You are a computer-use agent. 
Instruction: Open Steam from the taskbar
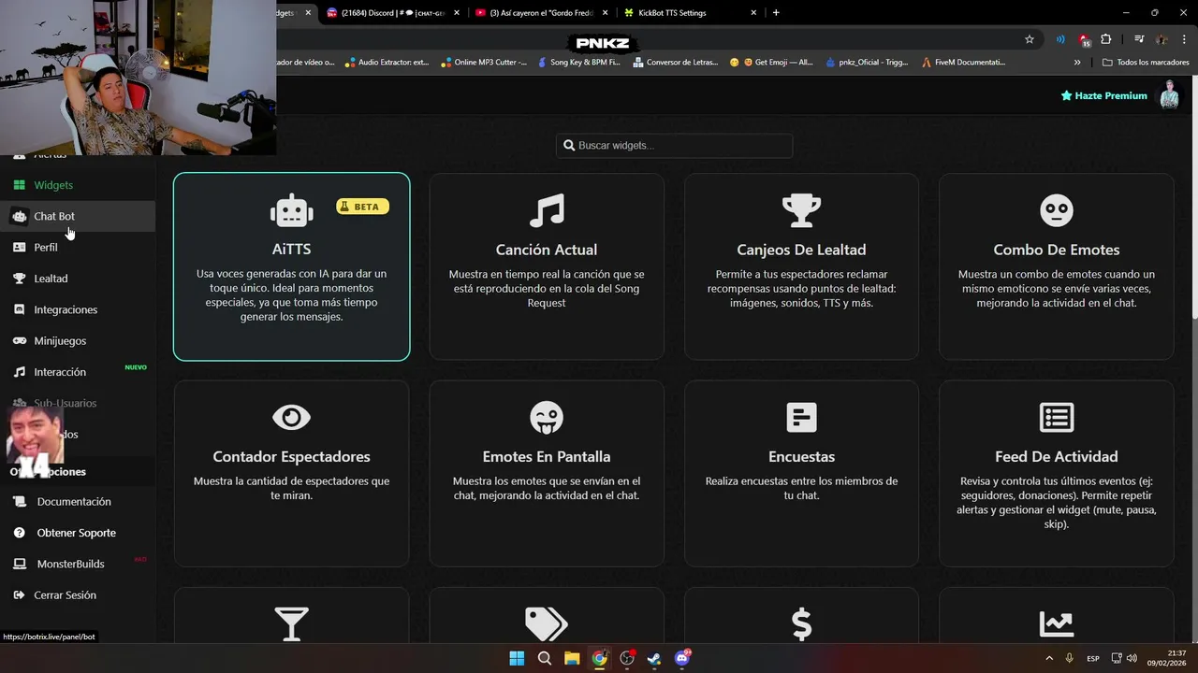654,658
